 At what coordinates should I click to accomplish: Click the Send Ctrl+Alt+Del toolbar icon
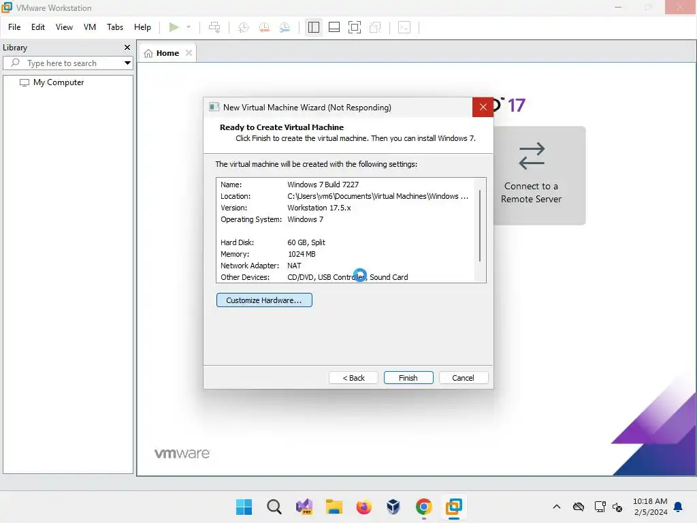[x=214, y=27]
